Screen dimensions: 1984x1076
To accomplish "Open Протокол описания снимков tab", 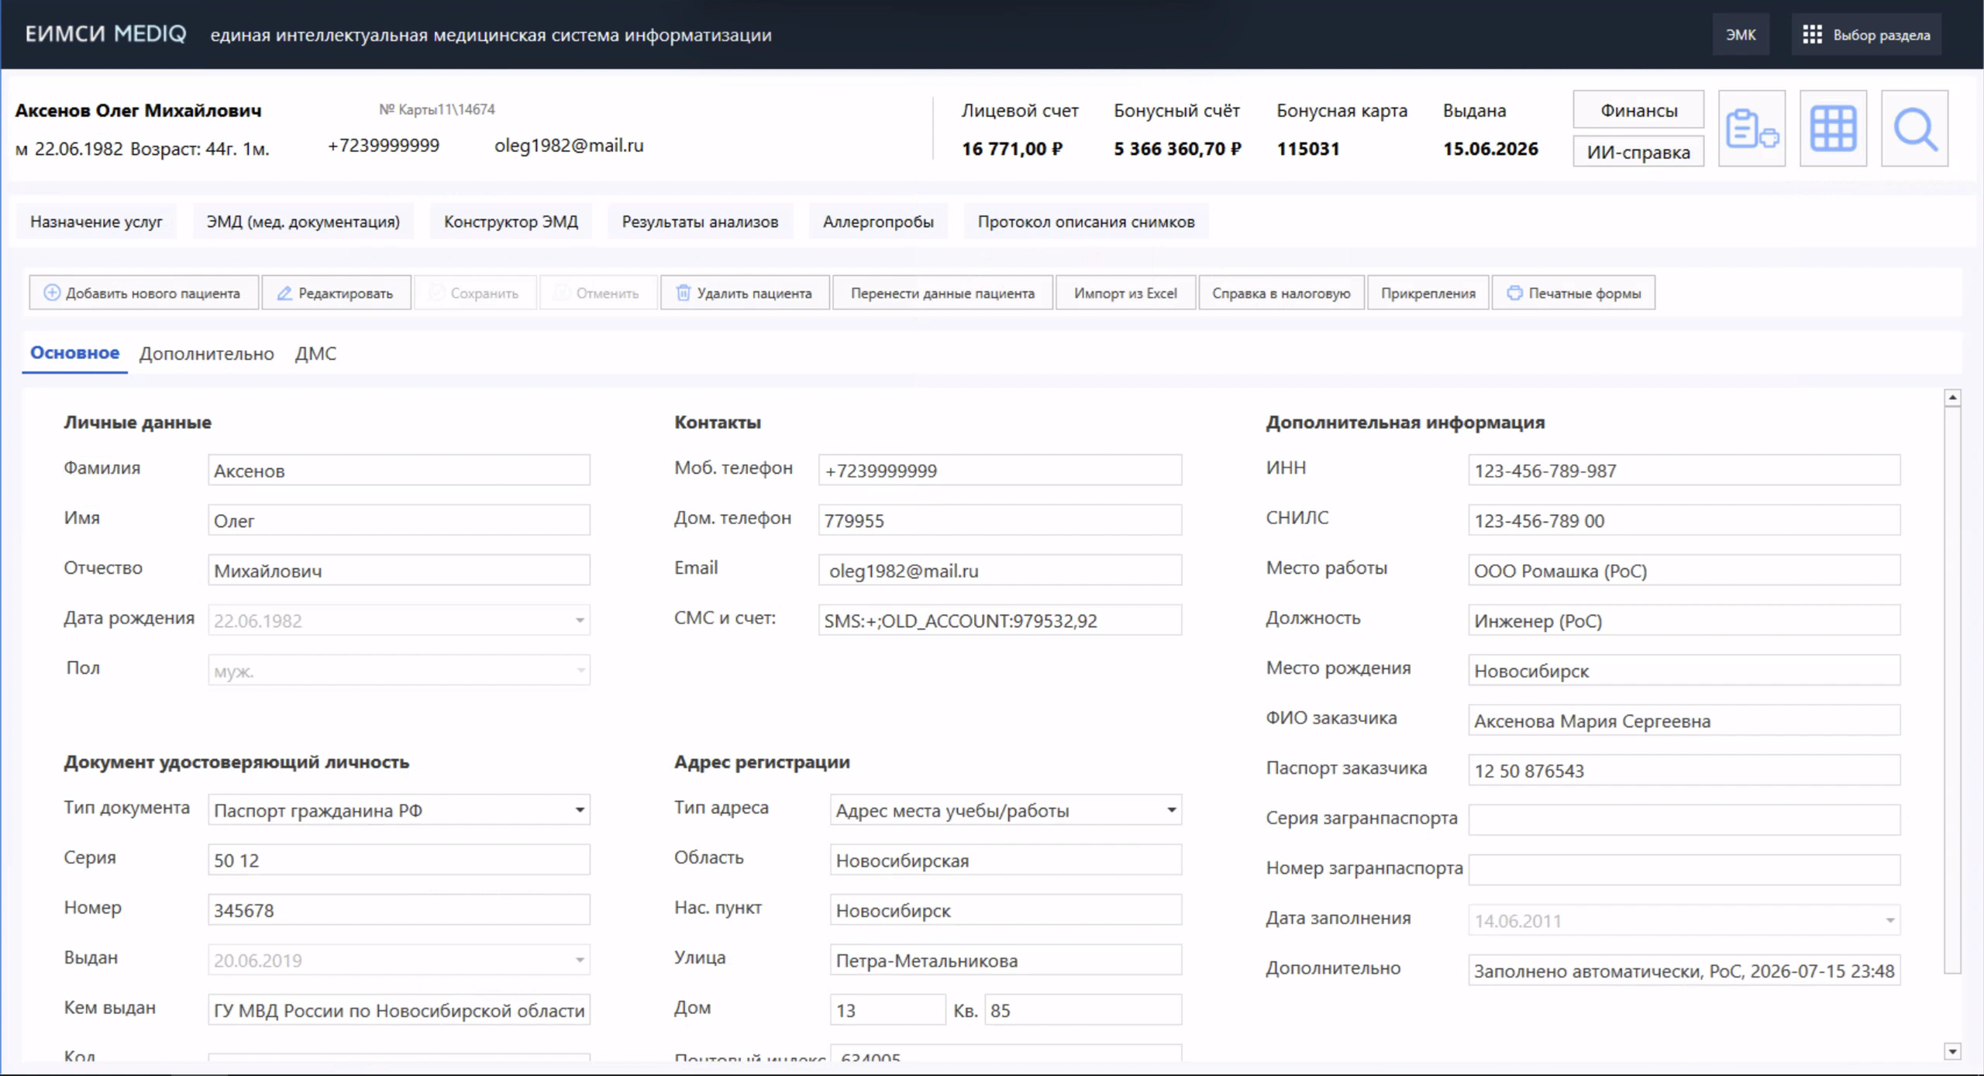I will [x=1086, y=222].
